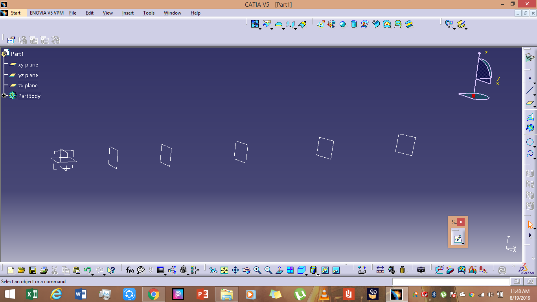
Task: Select the Fill surface tool
Action: pyautogui.click(x=387, y=24)
